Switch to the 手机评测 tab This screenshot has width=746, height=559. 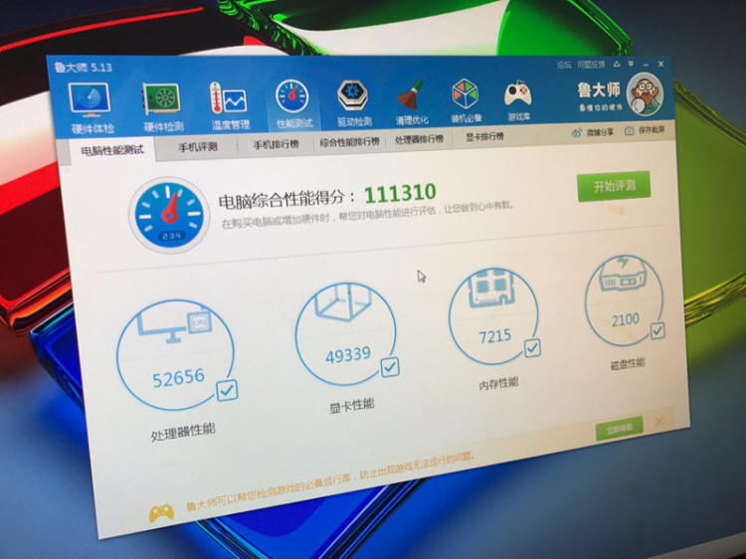tap(198, 147)
